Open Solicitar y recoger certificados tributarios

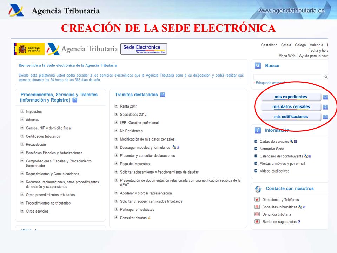pos(151,201)
